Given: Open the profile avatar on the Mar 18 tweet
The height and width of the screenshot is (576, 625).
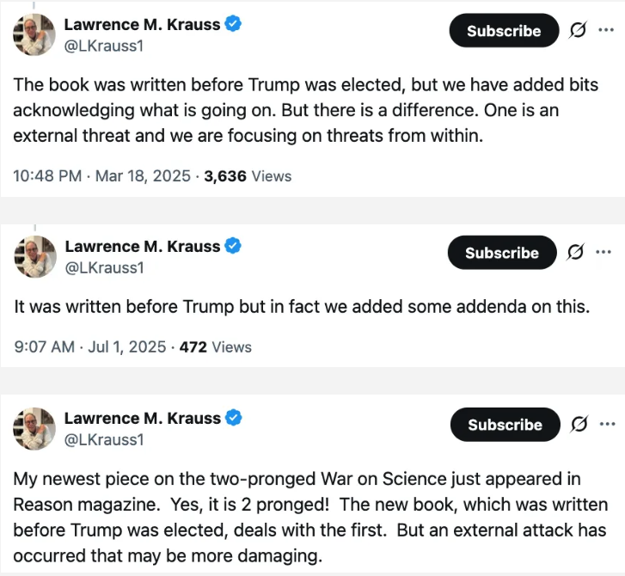Looking at the screenshot, I should 34,34.
